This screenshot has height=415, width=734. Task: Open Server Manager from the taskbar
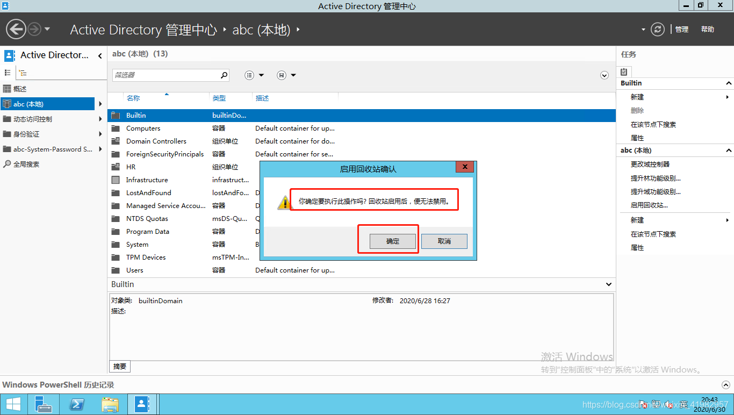(x=43, y=404)
